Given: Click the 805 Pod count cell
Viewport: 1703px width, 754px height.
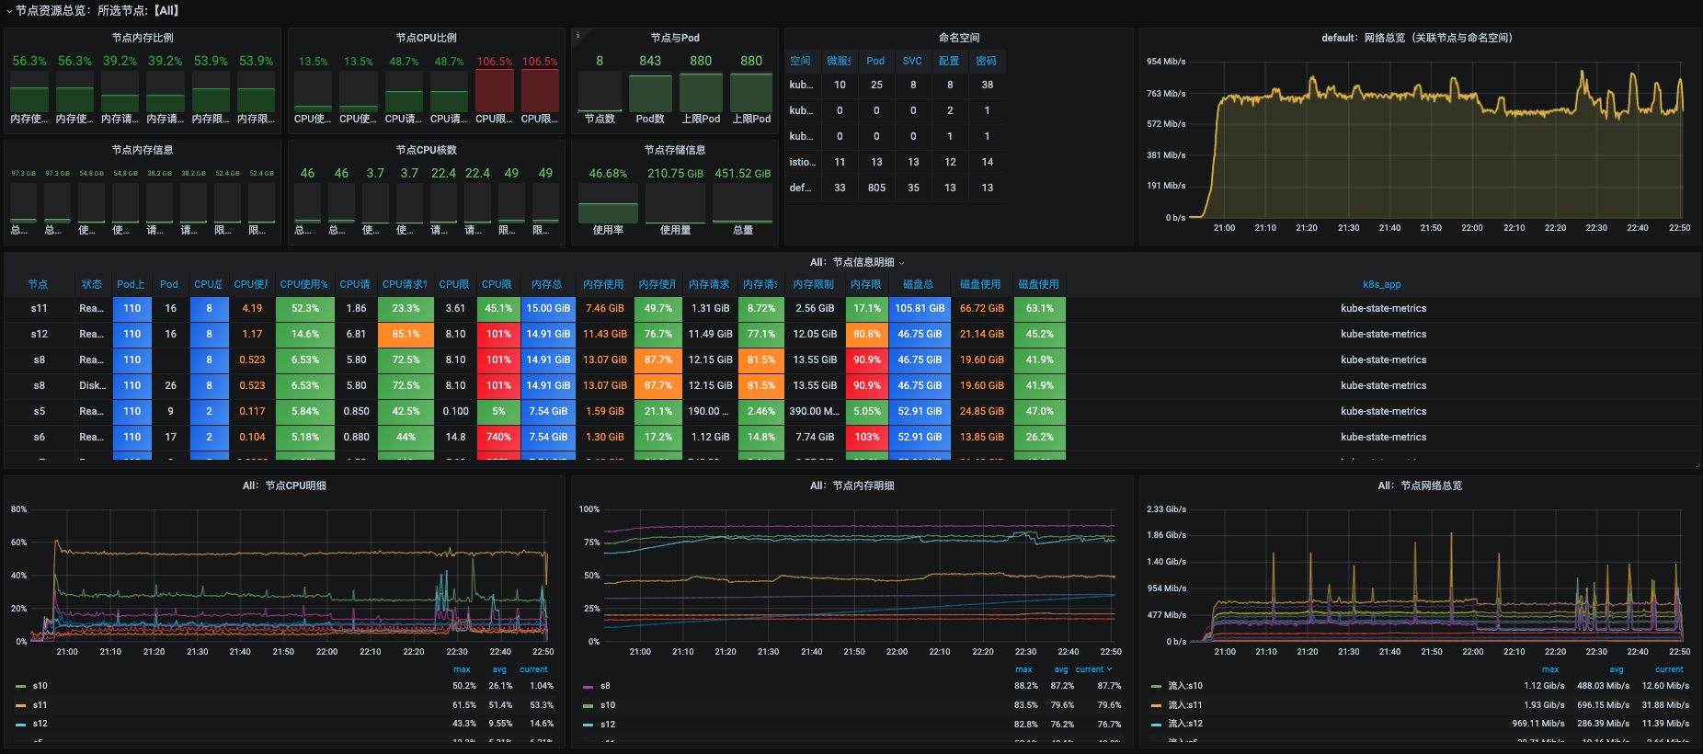Looking at the screenshot, I should pos(876,188).
